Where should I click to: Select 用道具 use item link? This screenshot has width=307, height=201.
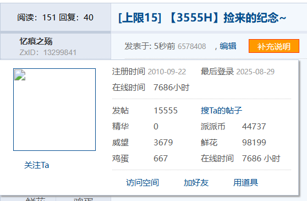point(246,183)
